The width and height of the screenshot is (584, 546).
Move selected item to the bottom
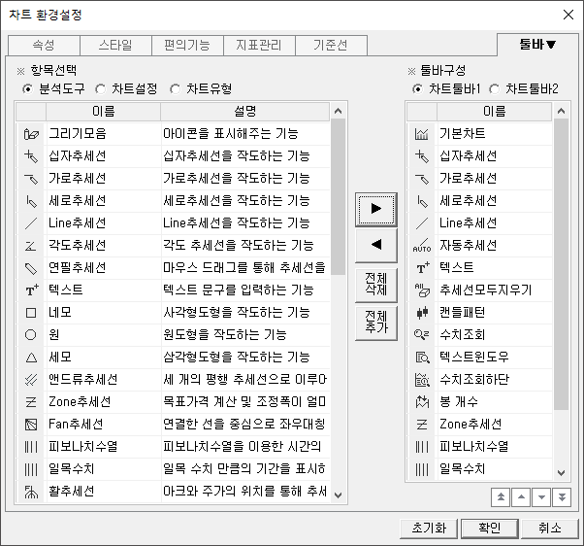pyautogui.click(x=562, y=496)
